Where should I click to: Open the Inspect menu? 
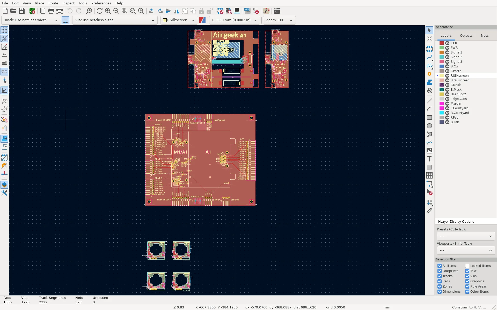pos(68,3)
